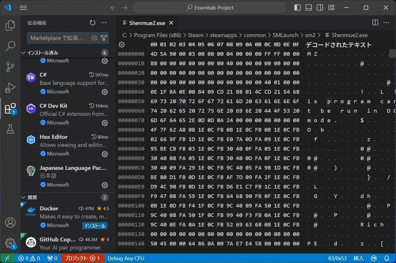Image resolution: width=396 pixels, height=263 pixels.
Task: Open the extensions filter dropdown
Action: [104, 38]
